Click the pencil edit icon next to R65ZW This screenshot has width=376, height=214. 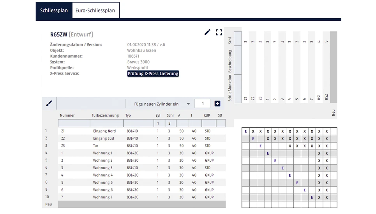(x=207, y=32)
